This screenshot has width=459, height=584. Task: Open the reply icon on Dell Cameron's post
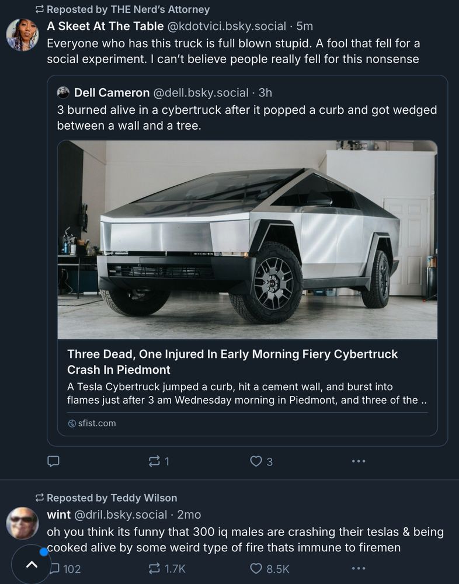pos(53,461)
